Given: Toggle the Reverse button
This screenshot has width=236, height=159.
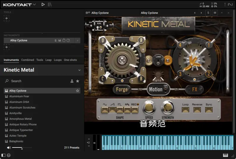Looking at the screenshot, I should [x=197, y=110].
